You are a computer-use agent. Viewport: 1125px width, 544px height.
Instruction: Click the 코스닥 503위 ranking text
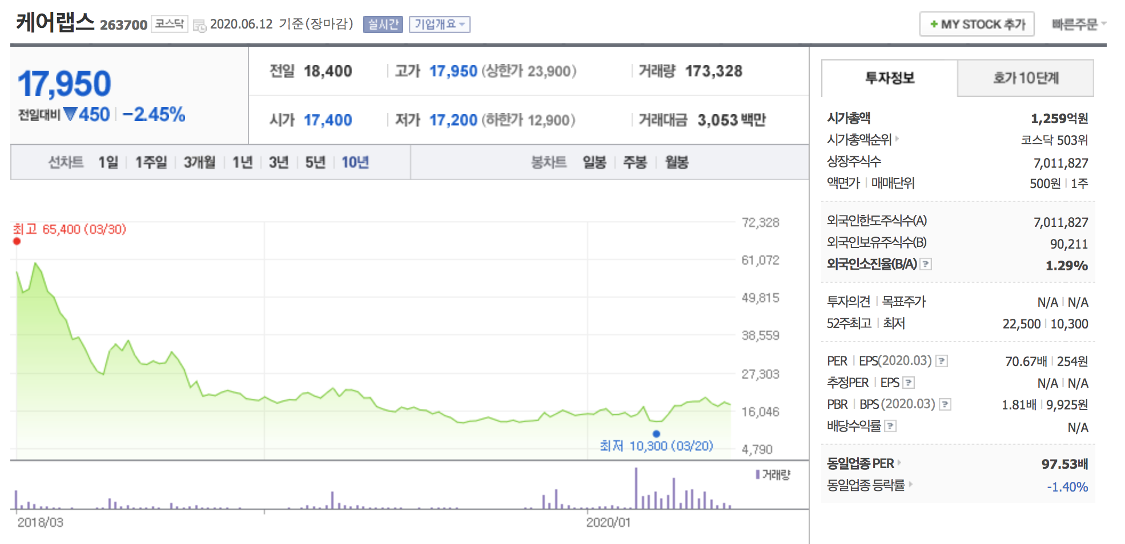coord(1055,140)
